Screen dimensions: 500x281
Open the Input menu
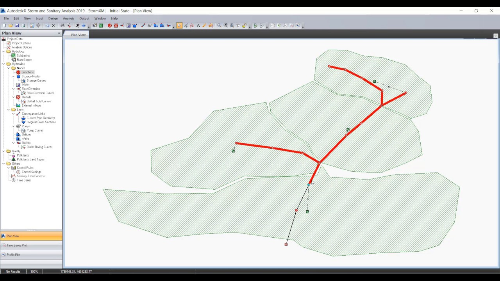(39, 18)
